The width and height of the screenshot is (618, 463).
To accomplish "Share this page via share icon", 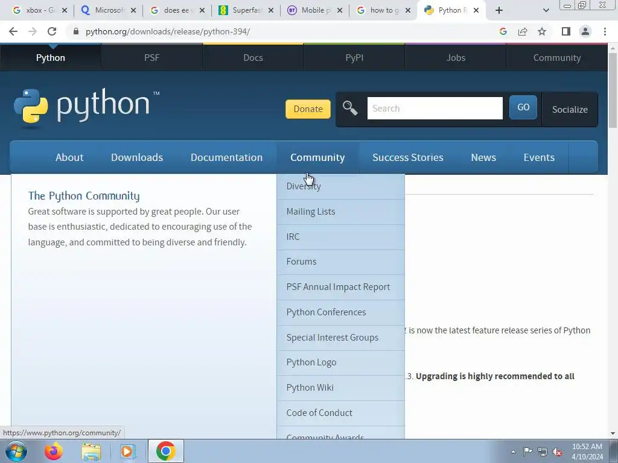I will [x=523, y=31].
